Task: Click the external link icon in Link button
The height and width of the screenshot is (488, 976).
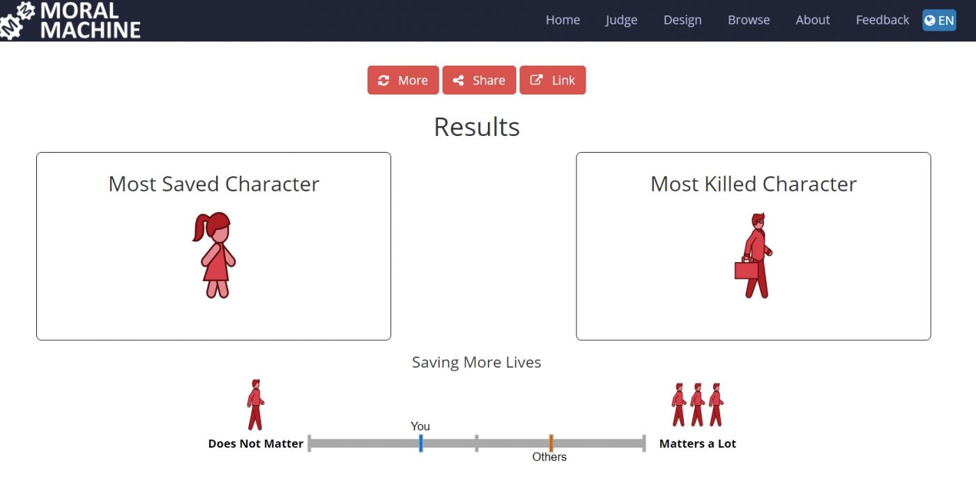Action: point(536,80)
